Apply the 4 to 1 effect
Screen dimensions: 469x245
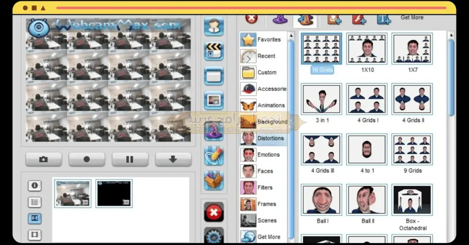(367, 149)
